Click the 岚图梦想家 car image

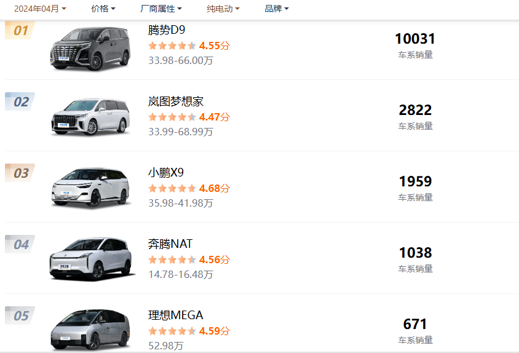pos(90,117)
